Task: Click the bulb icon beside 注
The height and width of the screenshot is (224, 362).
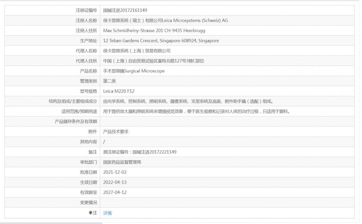Action: click(x=90, y=213)
